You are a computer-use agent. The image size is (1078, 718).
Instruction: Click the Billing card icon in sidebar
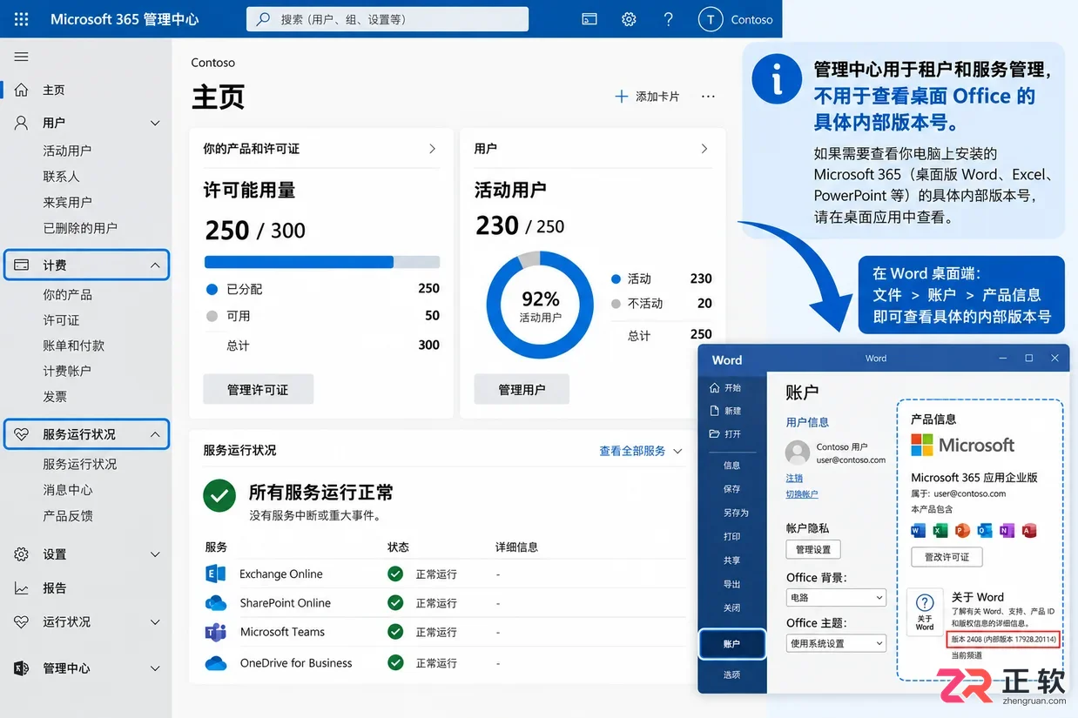22,265
